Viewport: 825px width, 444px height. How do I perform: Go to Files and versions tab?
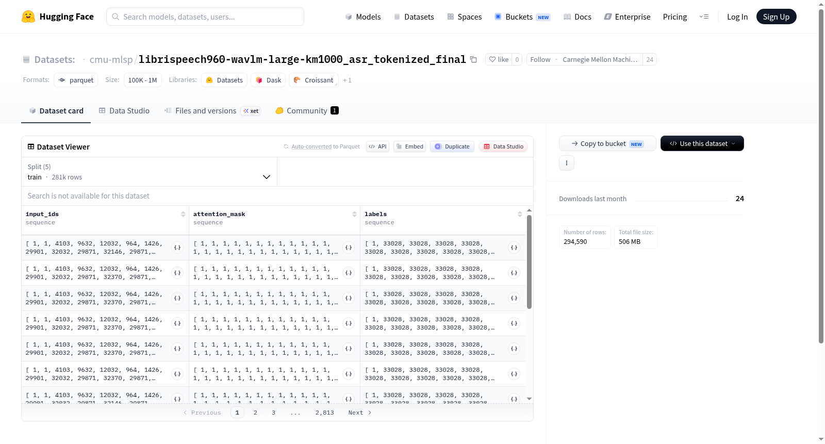click(x=212, y=110)
